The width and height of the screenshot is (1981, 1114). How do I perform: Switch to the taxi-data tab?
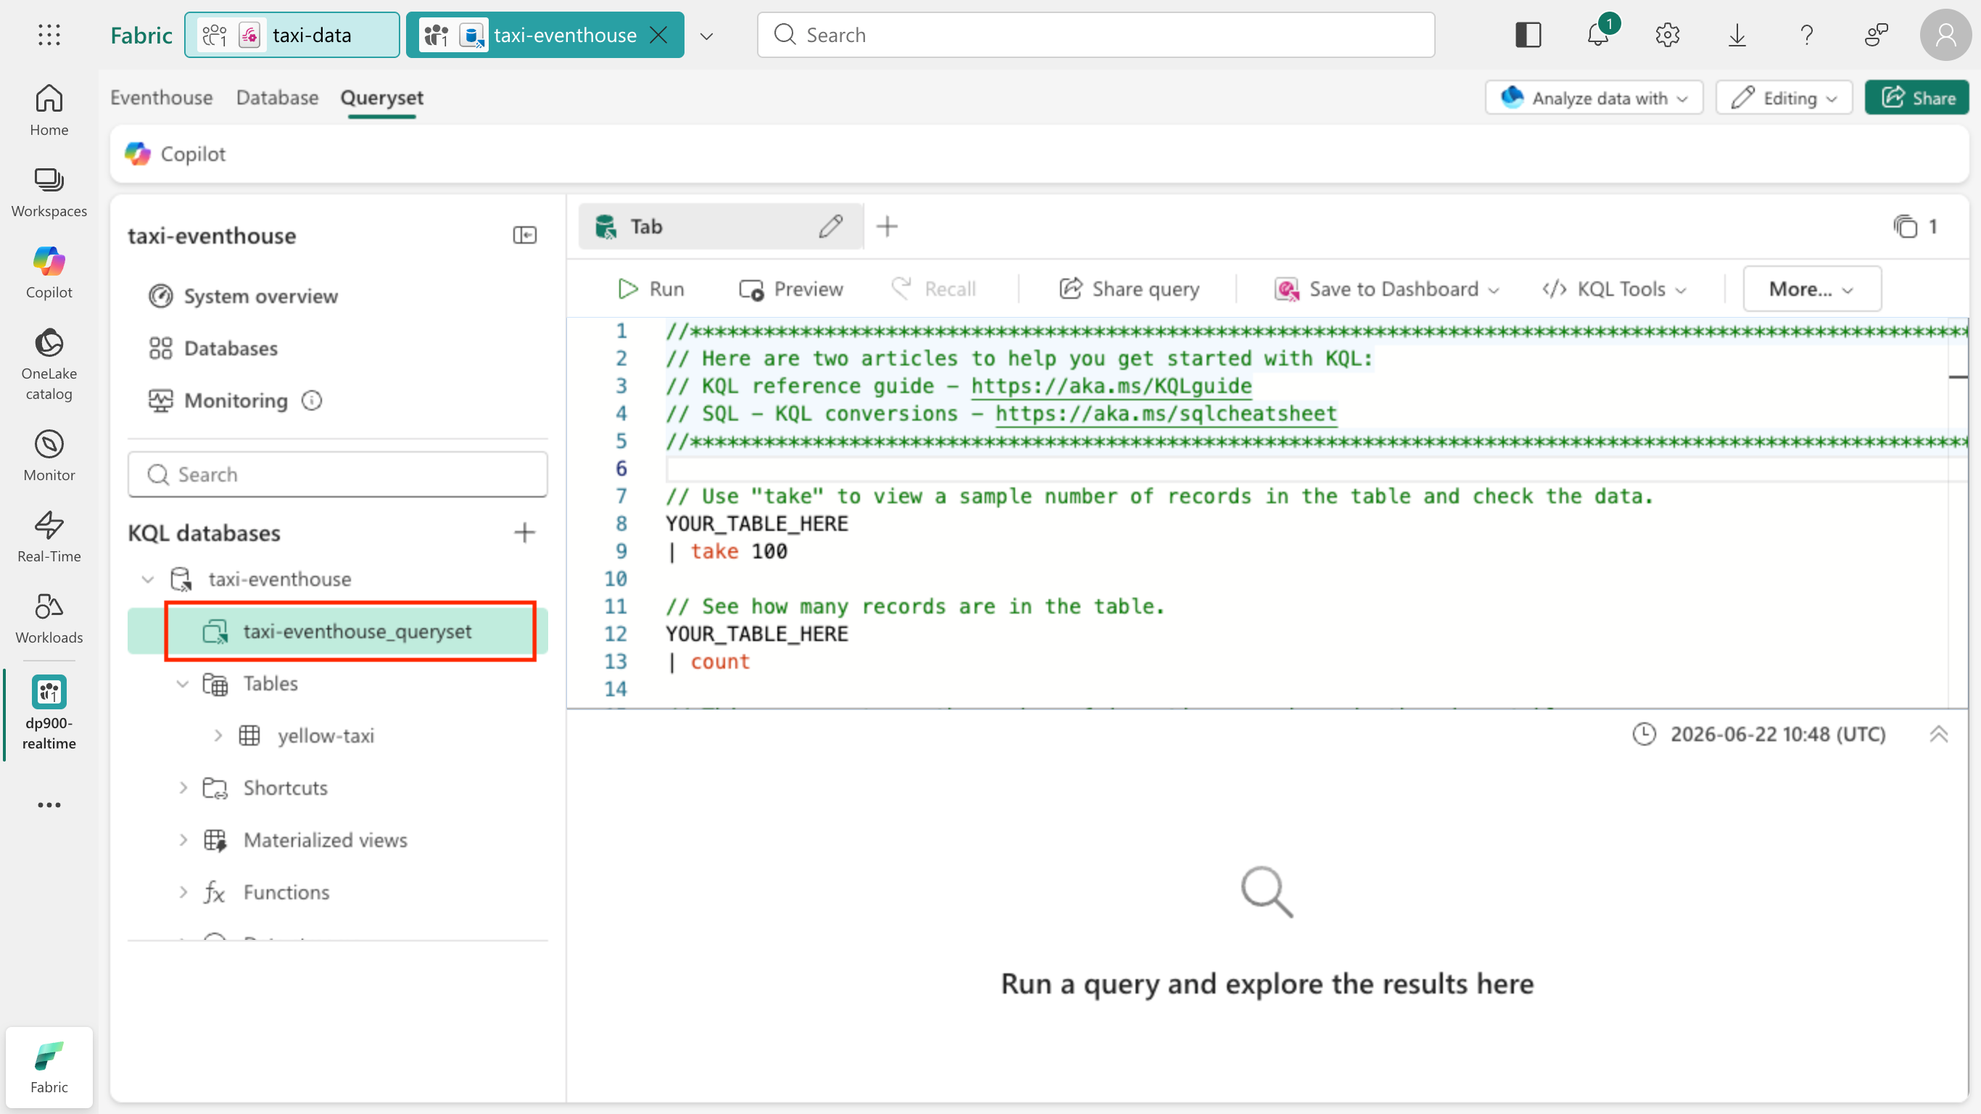pyautogui.click(x=292, y=35)
